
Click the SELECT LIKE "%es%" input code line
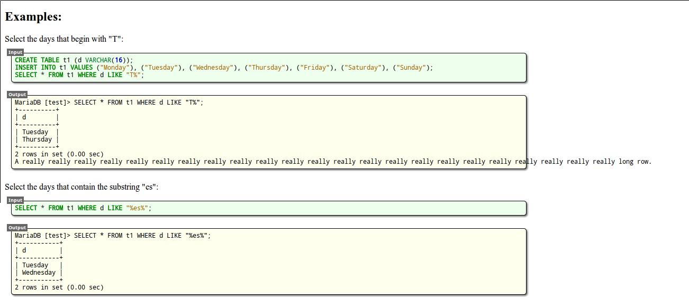click(x=83, y=208)
